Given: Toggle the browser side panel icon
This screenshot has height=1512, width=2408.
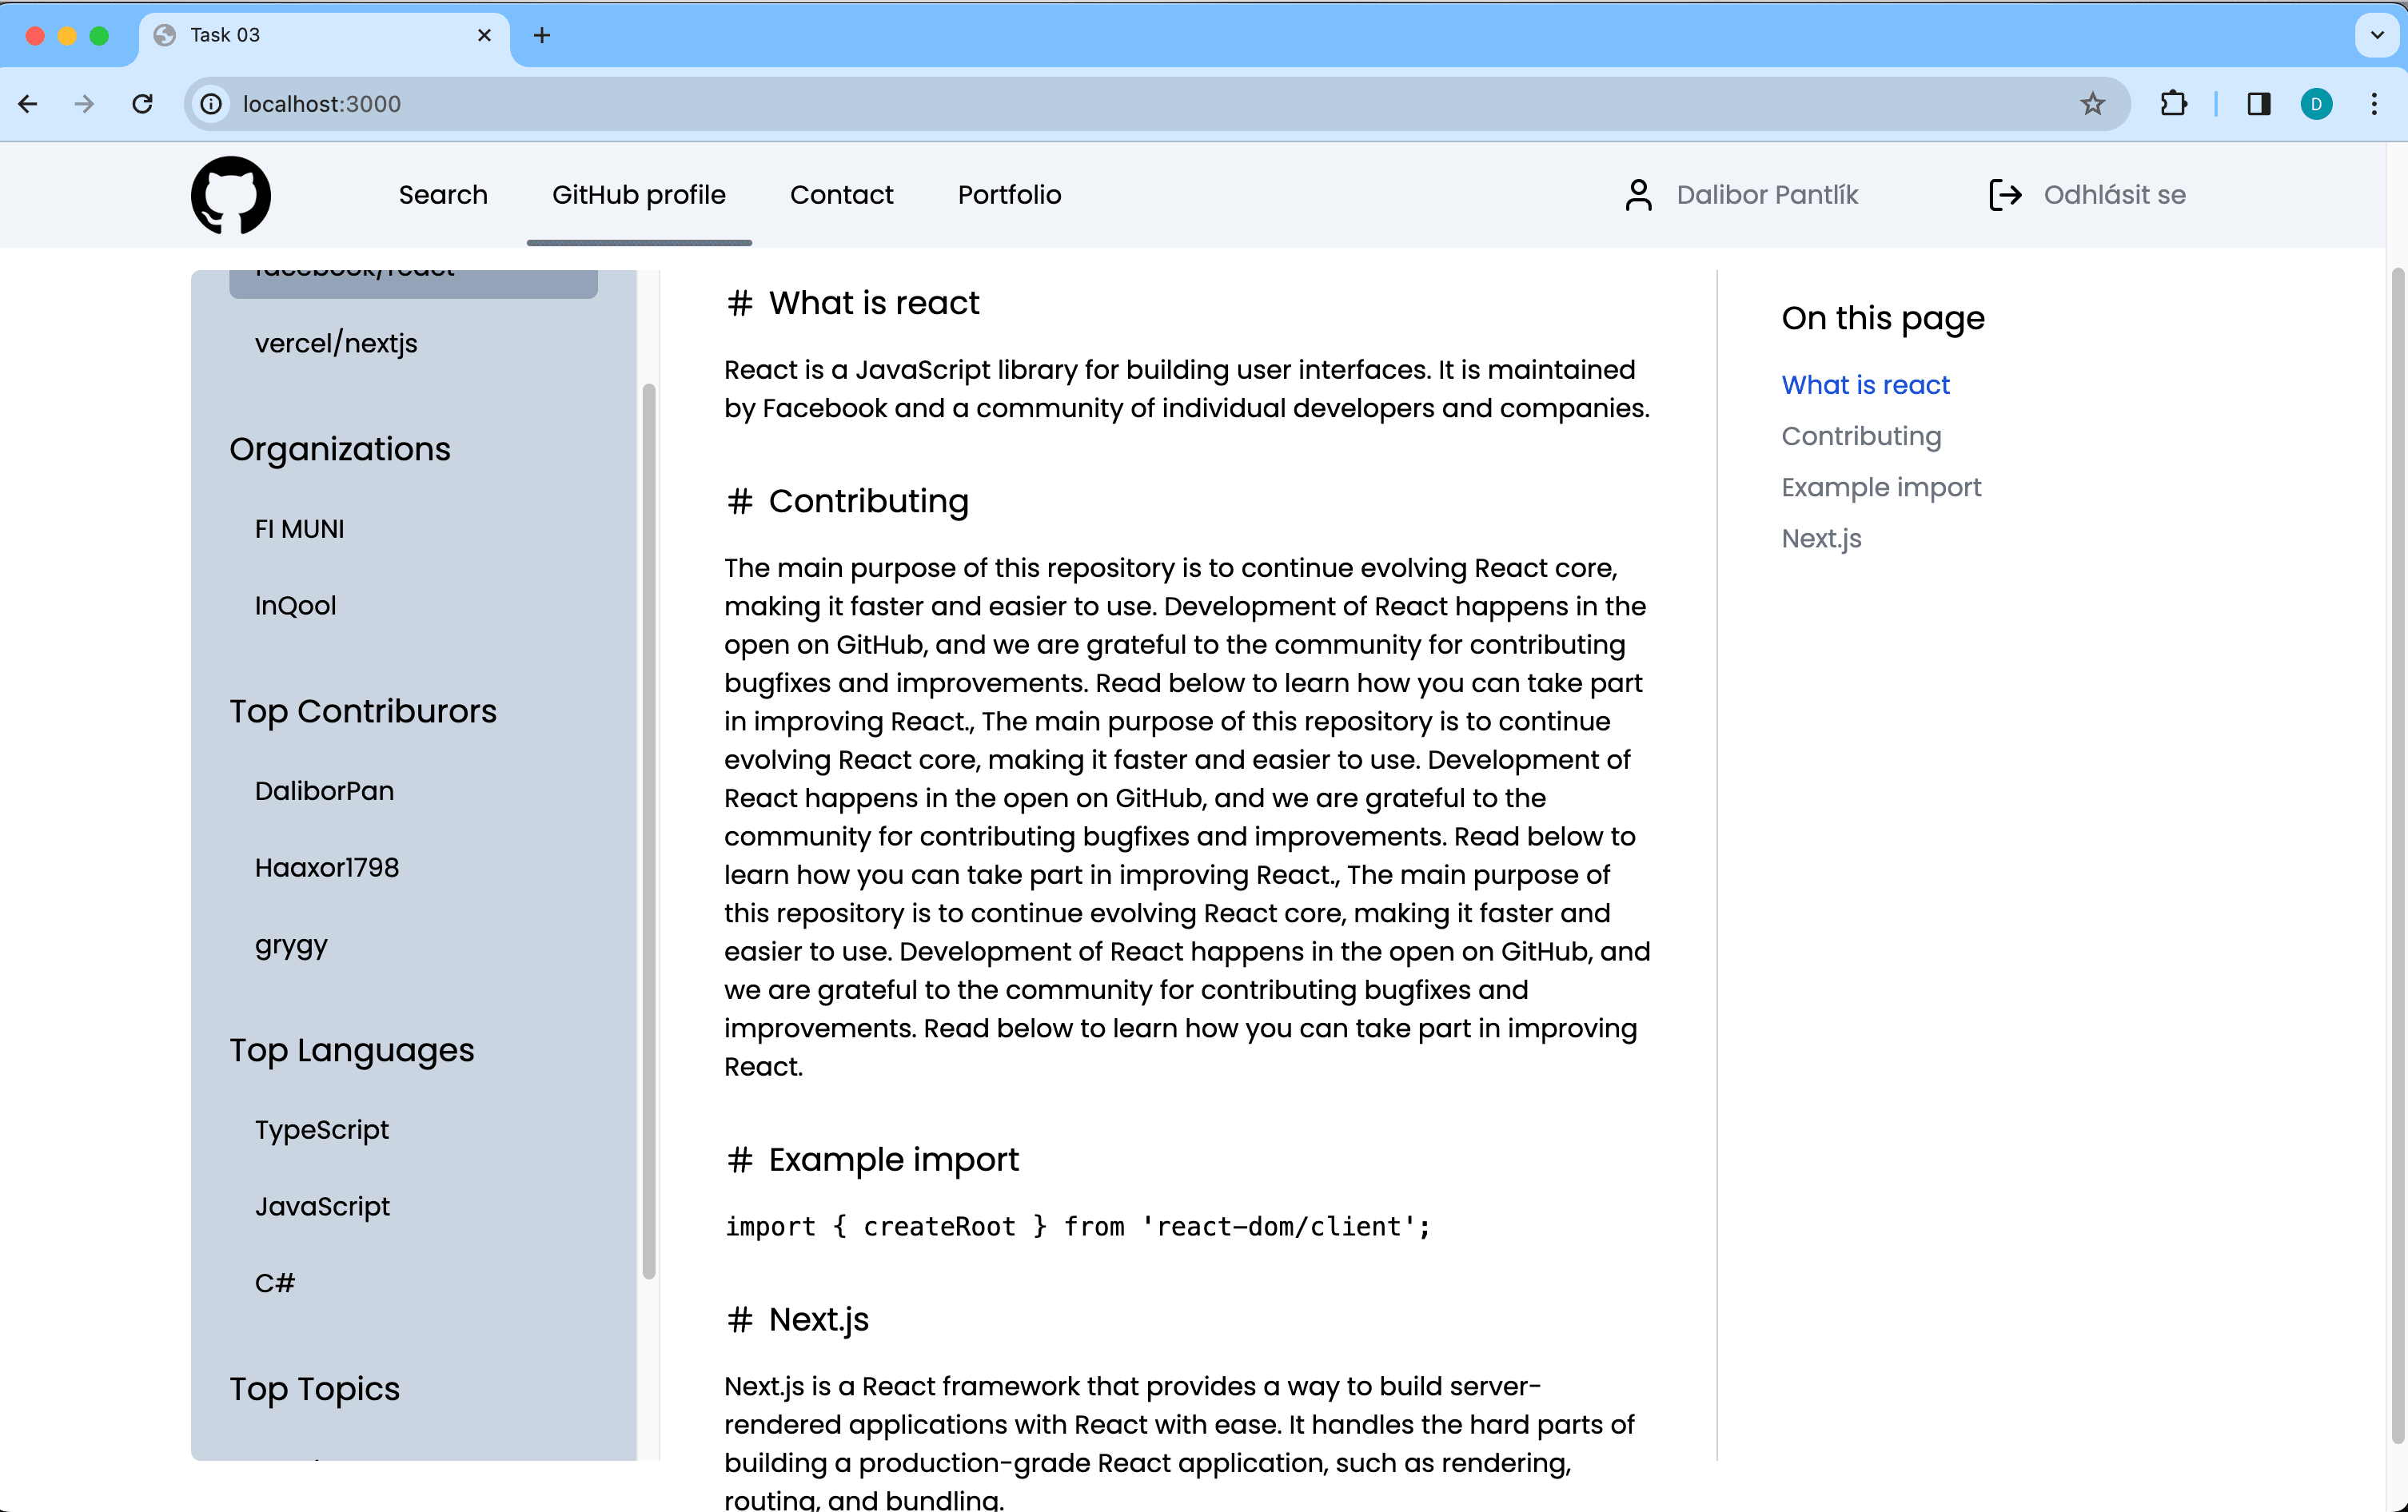Looking at the screenshot, I should tap(2258, 104).
